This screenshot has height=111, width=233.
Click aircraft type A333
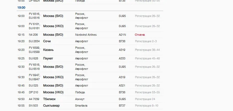pos(122,58)
